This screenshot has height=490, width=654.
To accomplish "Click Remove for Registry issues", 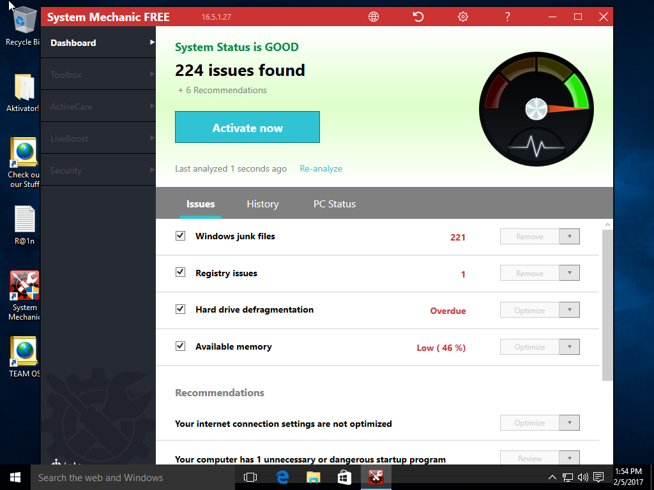I will tap(529, 273).
